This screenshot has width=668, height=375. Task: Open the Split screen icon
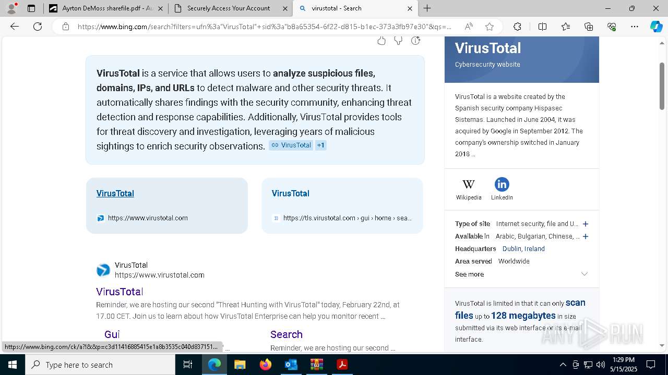point(542,27)
